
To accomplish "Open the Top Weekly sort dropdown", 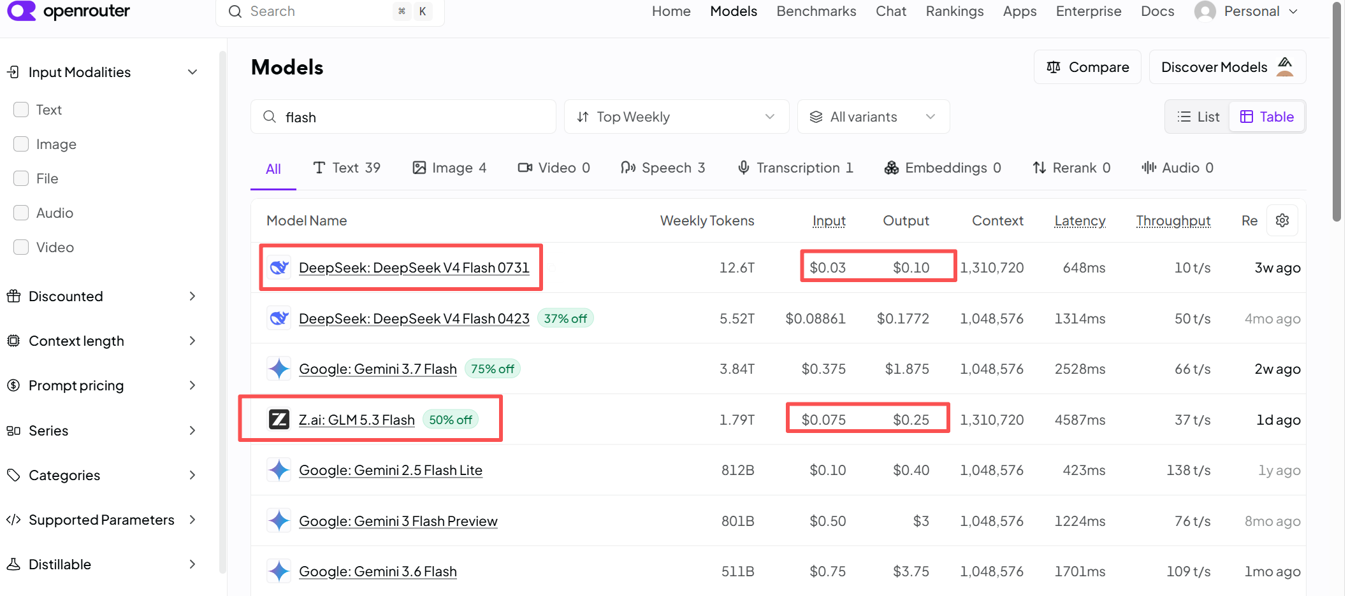I will coord(676,117).
